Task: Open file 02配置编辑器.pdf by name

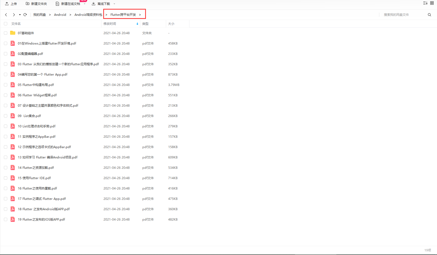Action: pos(31,54)
